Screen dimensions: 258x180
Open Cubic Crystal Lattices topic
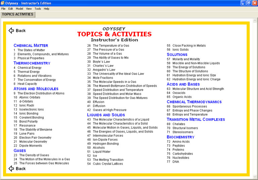tap(105, 164)
